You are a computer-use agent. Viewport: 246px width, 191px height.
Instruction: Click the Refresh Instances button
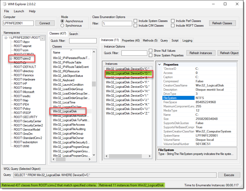[201, 53]
